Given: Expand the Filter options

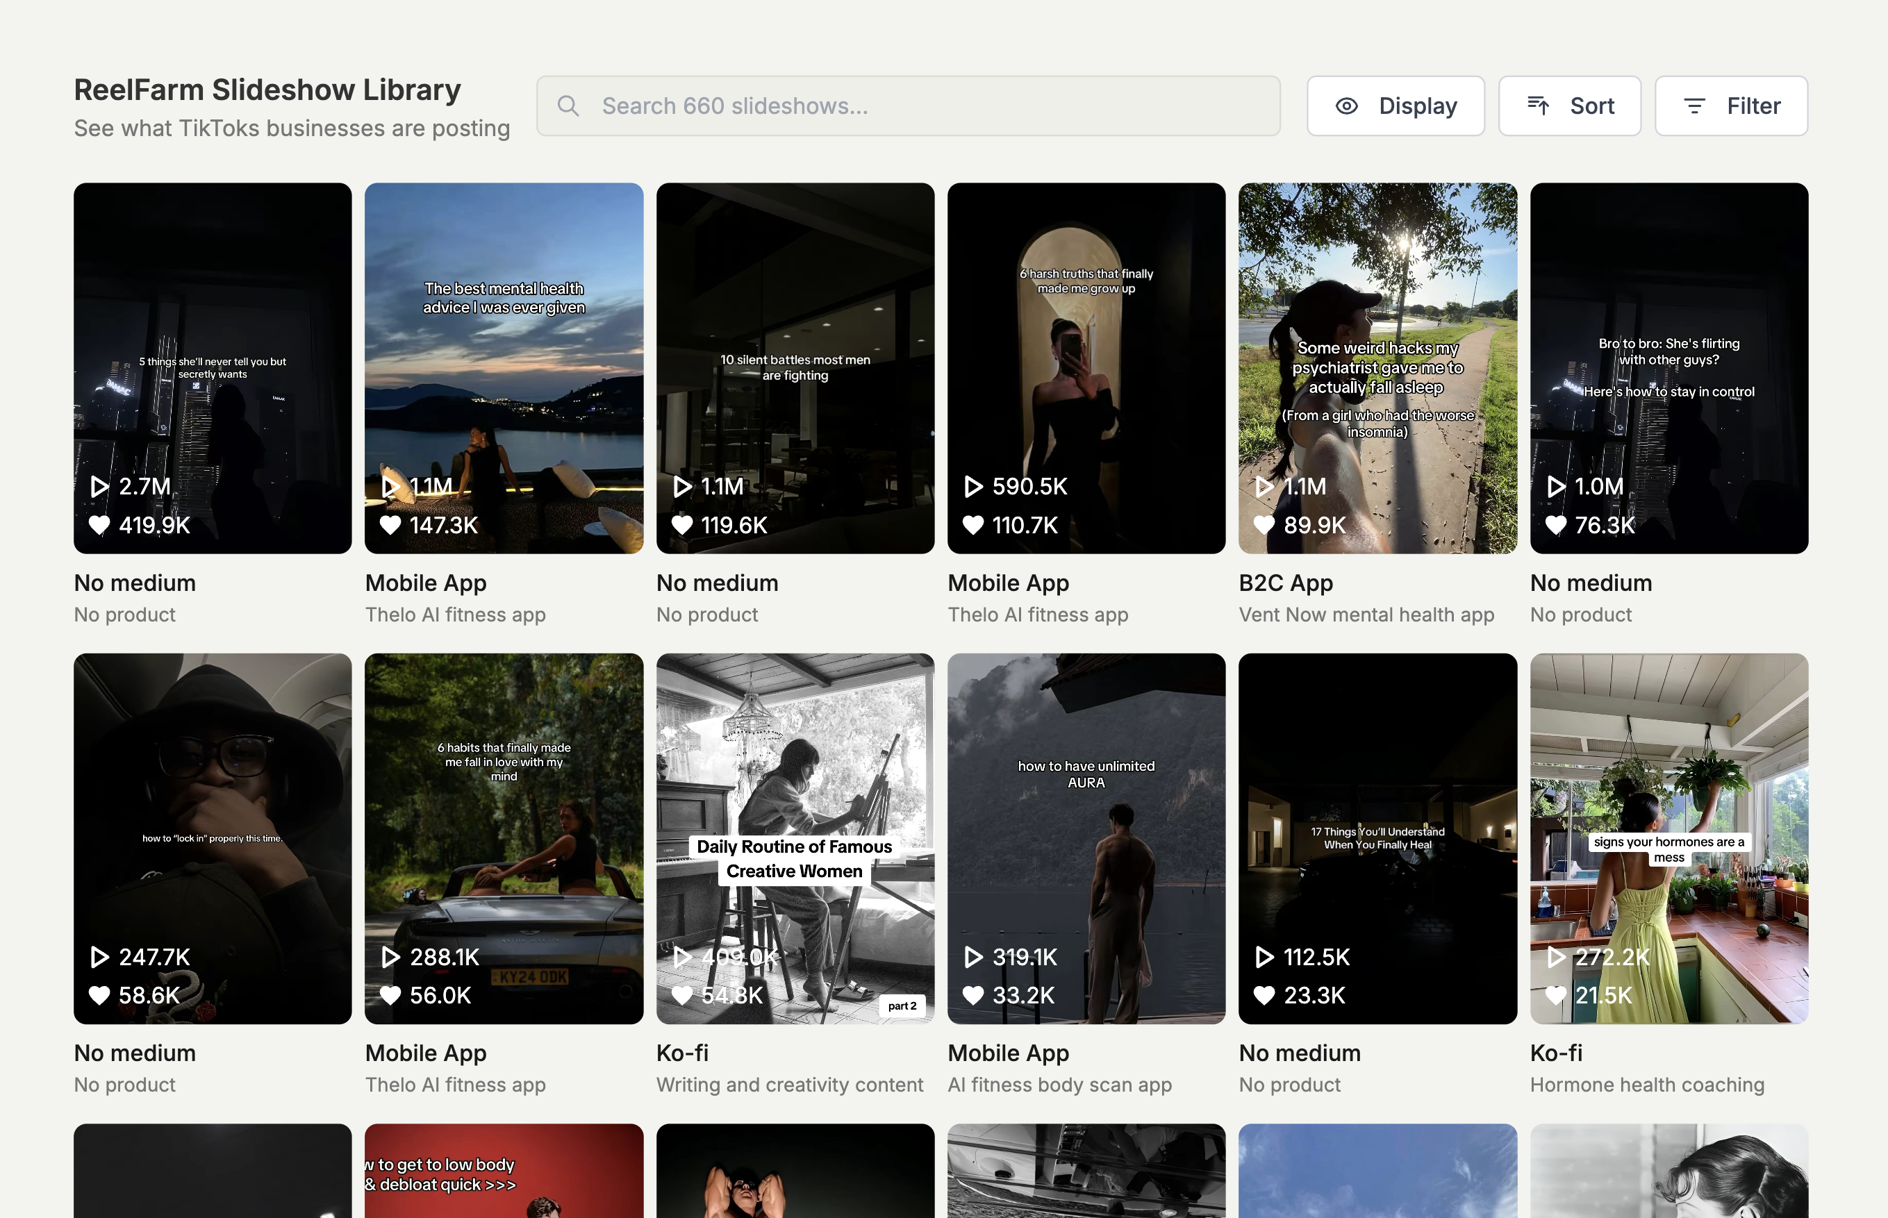Looking at the screenshot, I should coord(1730,106).
